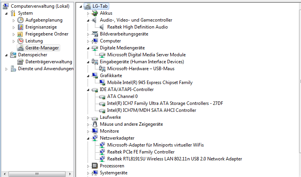Click the Datenträgerverwaltung disk icon
The height and width of the screenshot is (177, 301).
(20, 62)
